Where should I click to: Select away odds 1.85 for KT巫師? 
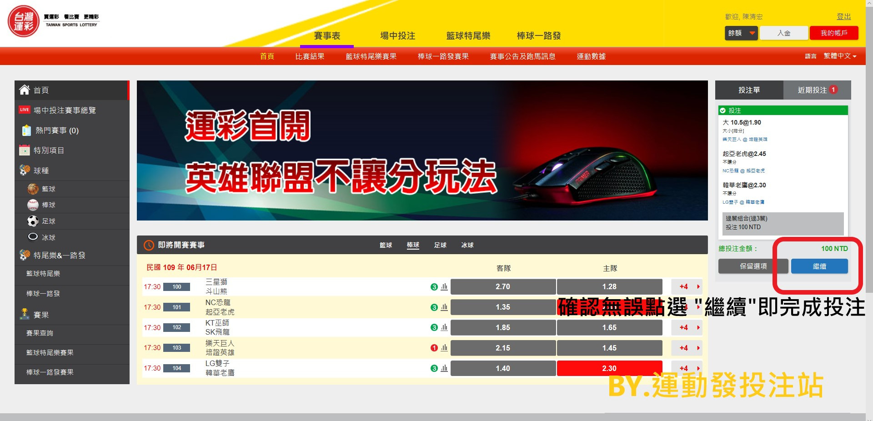(503, 327)
